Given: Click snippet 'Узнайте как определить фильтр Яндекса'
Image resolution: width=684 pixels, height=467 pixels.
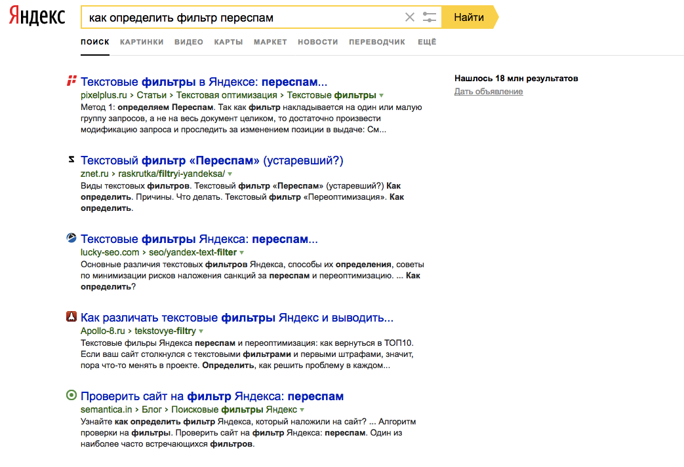Looking at the screenshot, I should click(x=167, y=422).
